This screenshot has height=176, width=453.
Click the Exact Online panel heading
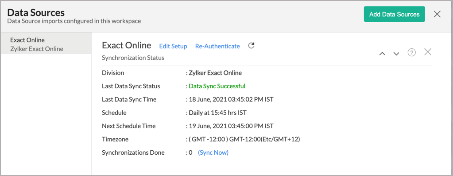click(127, 45)
